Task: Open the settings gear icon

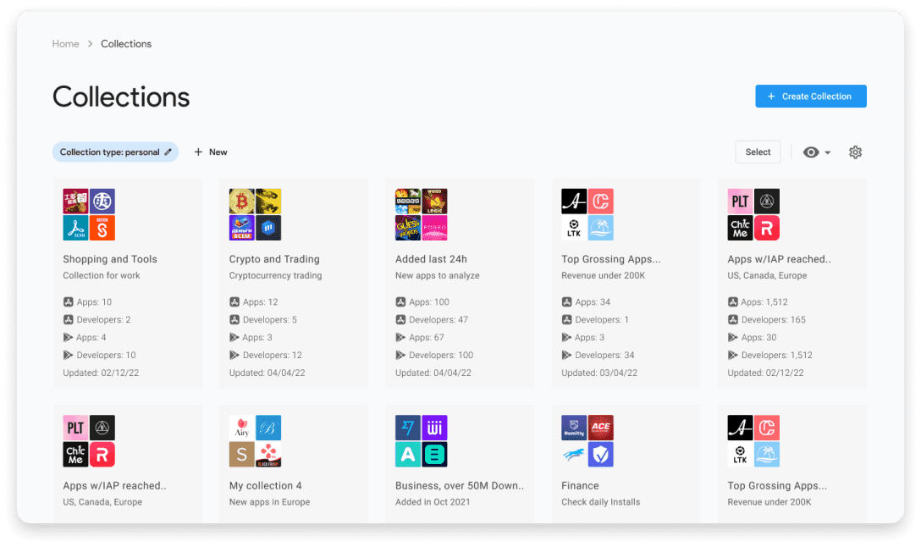Action: 855,152
